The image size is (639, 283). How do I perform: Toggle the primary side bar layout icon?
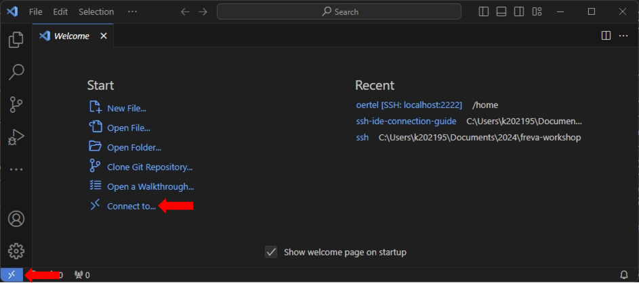point(484,11)
